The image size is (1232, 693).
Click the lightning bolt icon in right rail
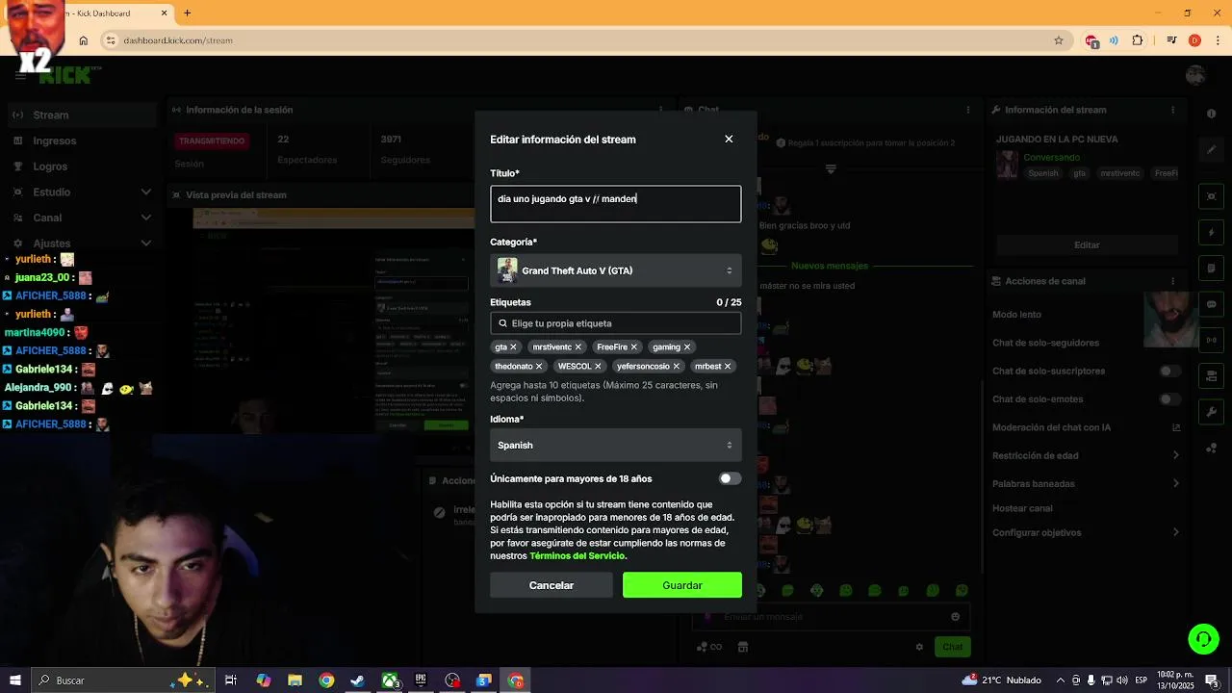tap(1212, 233)
